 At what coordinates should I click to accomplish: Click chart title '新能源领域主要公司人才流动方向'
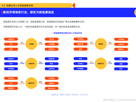(x=68, y=33)
